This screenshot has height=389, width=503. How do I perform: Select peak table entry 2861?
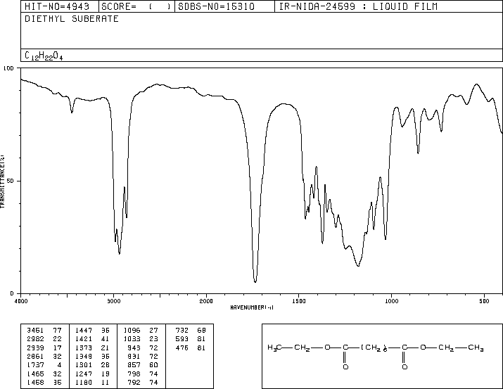point(35,356)
